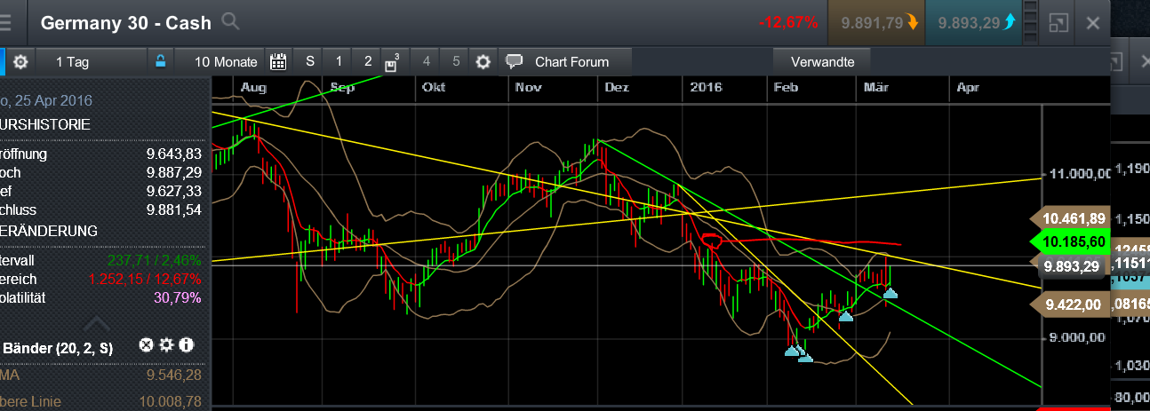
Task: Open the Verwandte related markets button
Action: [x=822, y=61]
